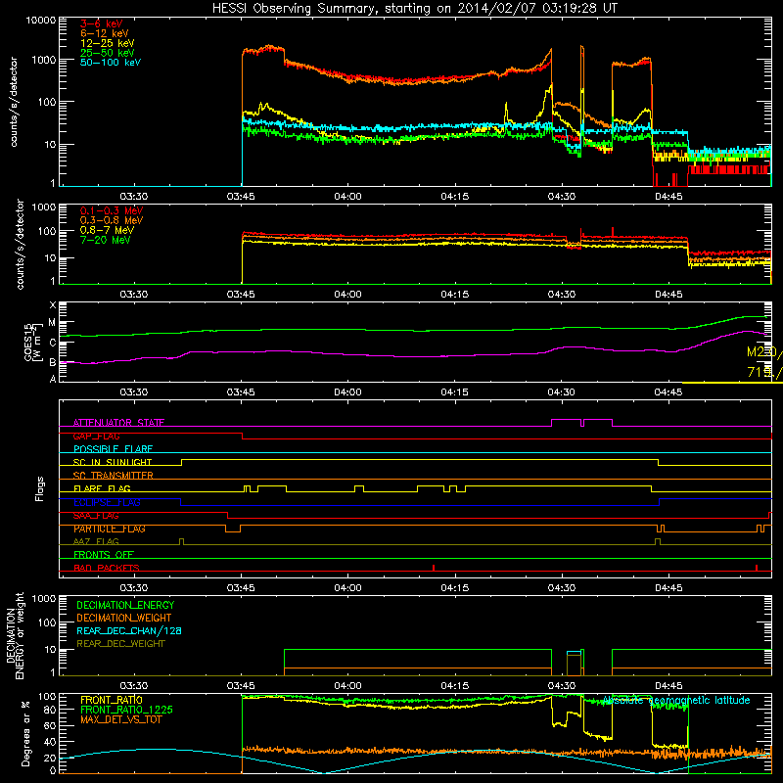Screen dimensions: 783x783
Task: Select the blue ECLIPSE_FLAG label
Action: pos(107,502)
